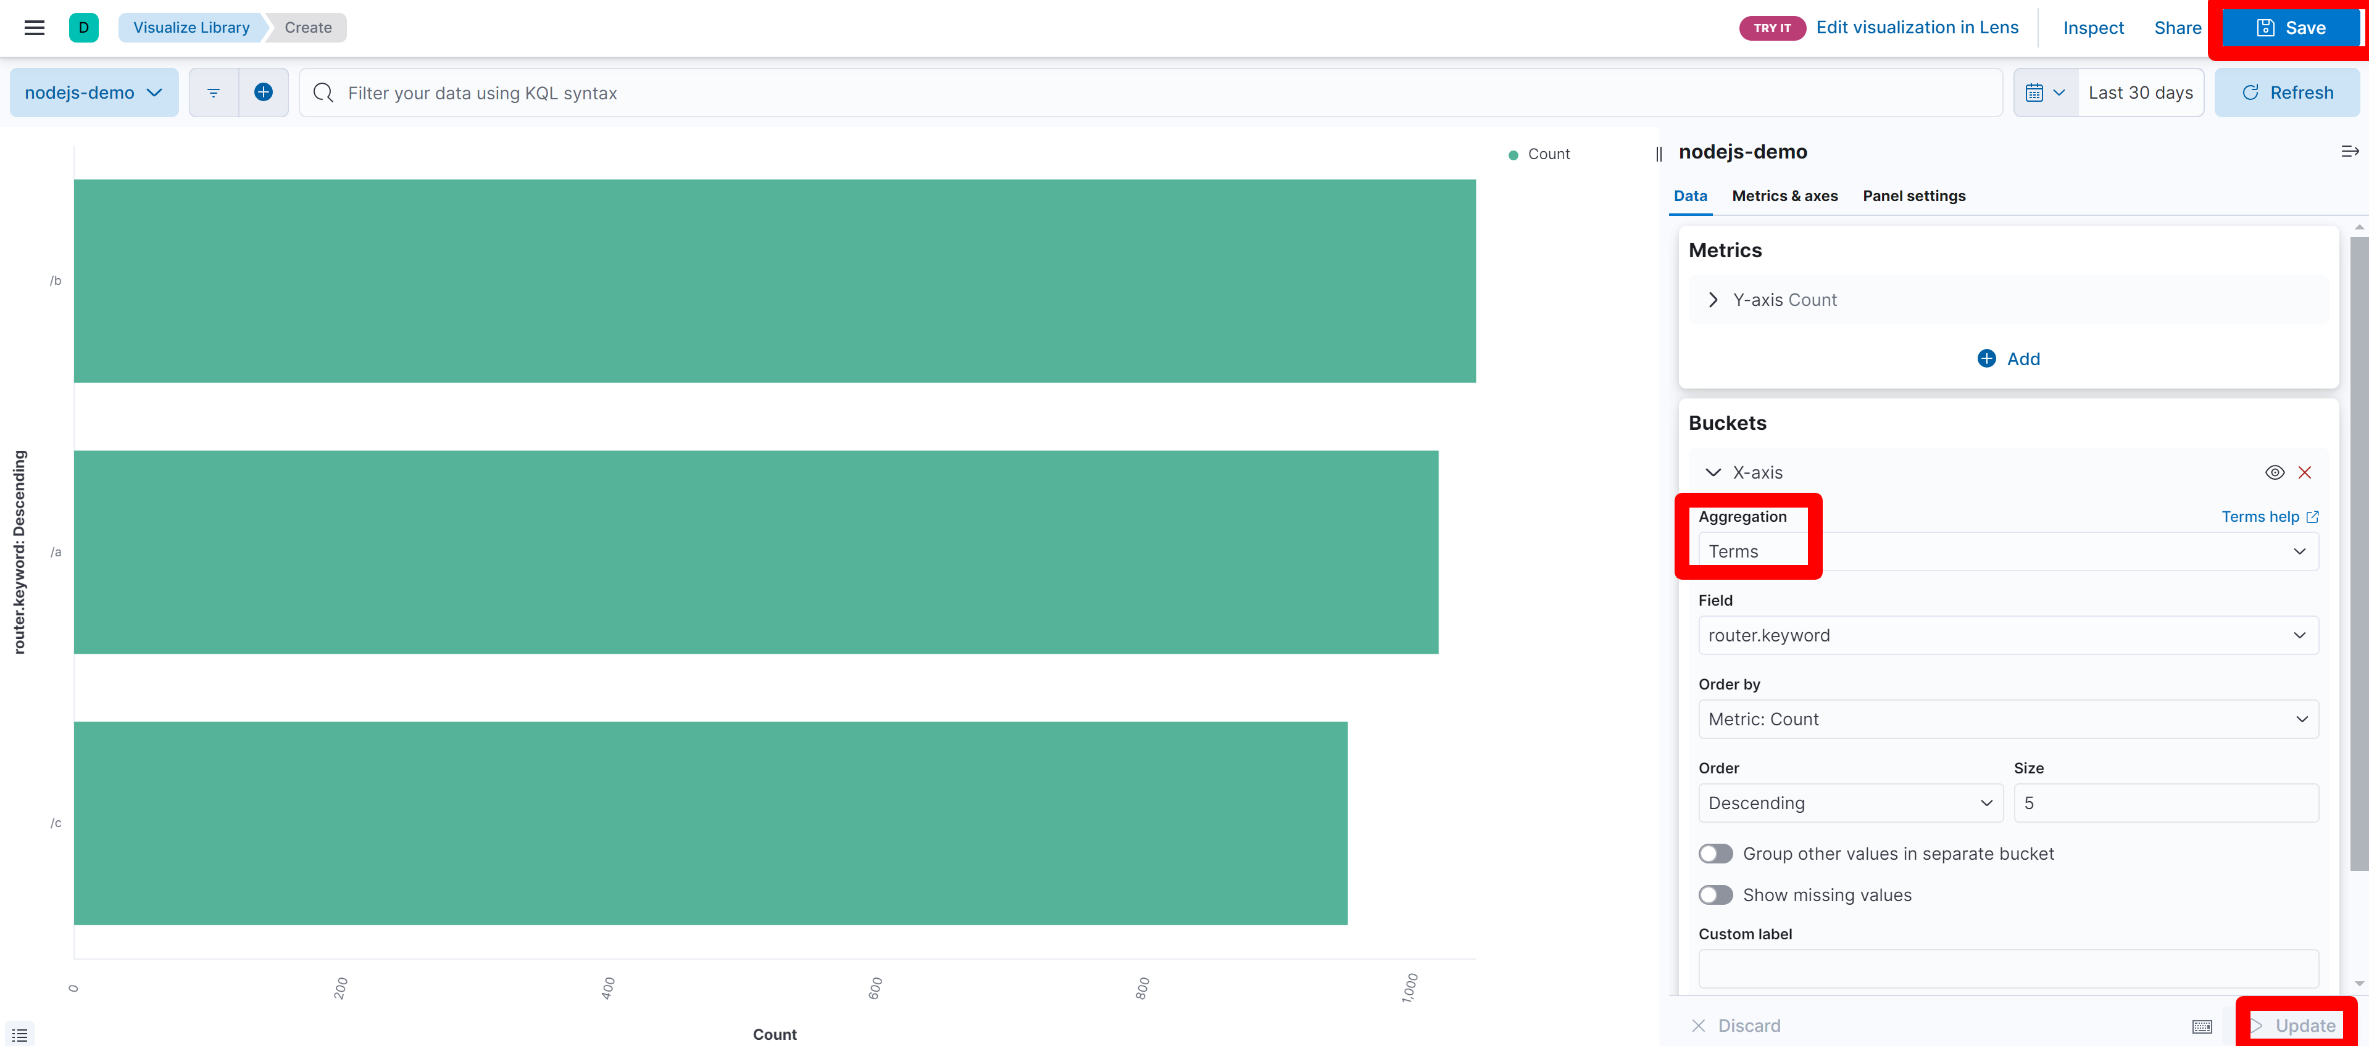Click the add filter plus icon

[x=263, y=93]
